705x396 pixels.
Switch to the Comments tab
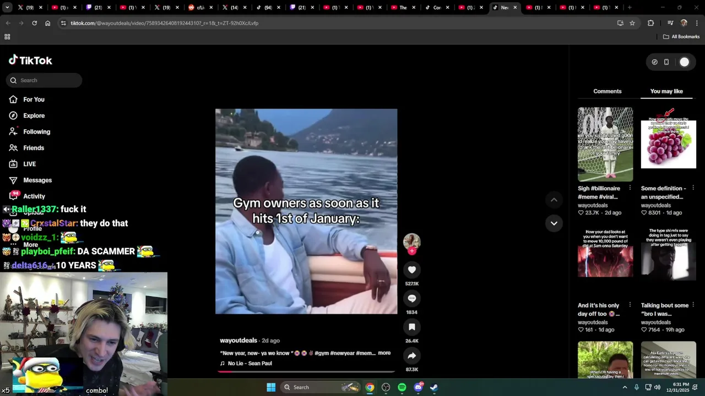[607, 91]
